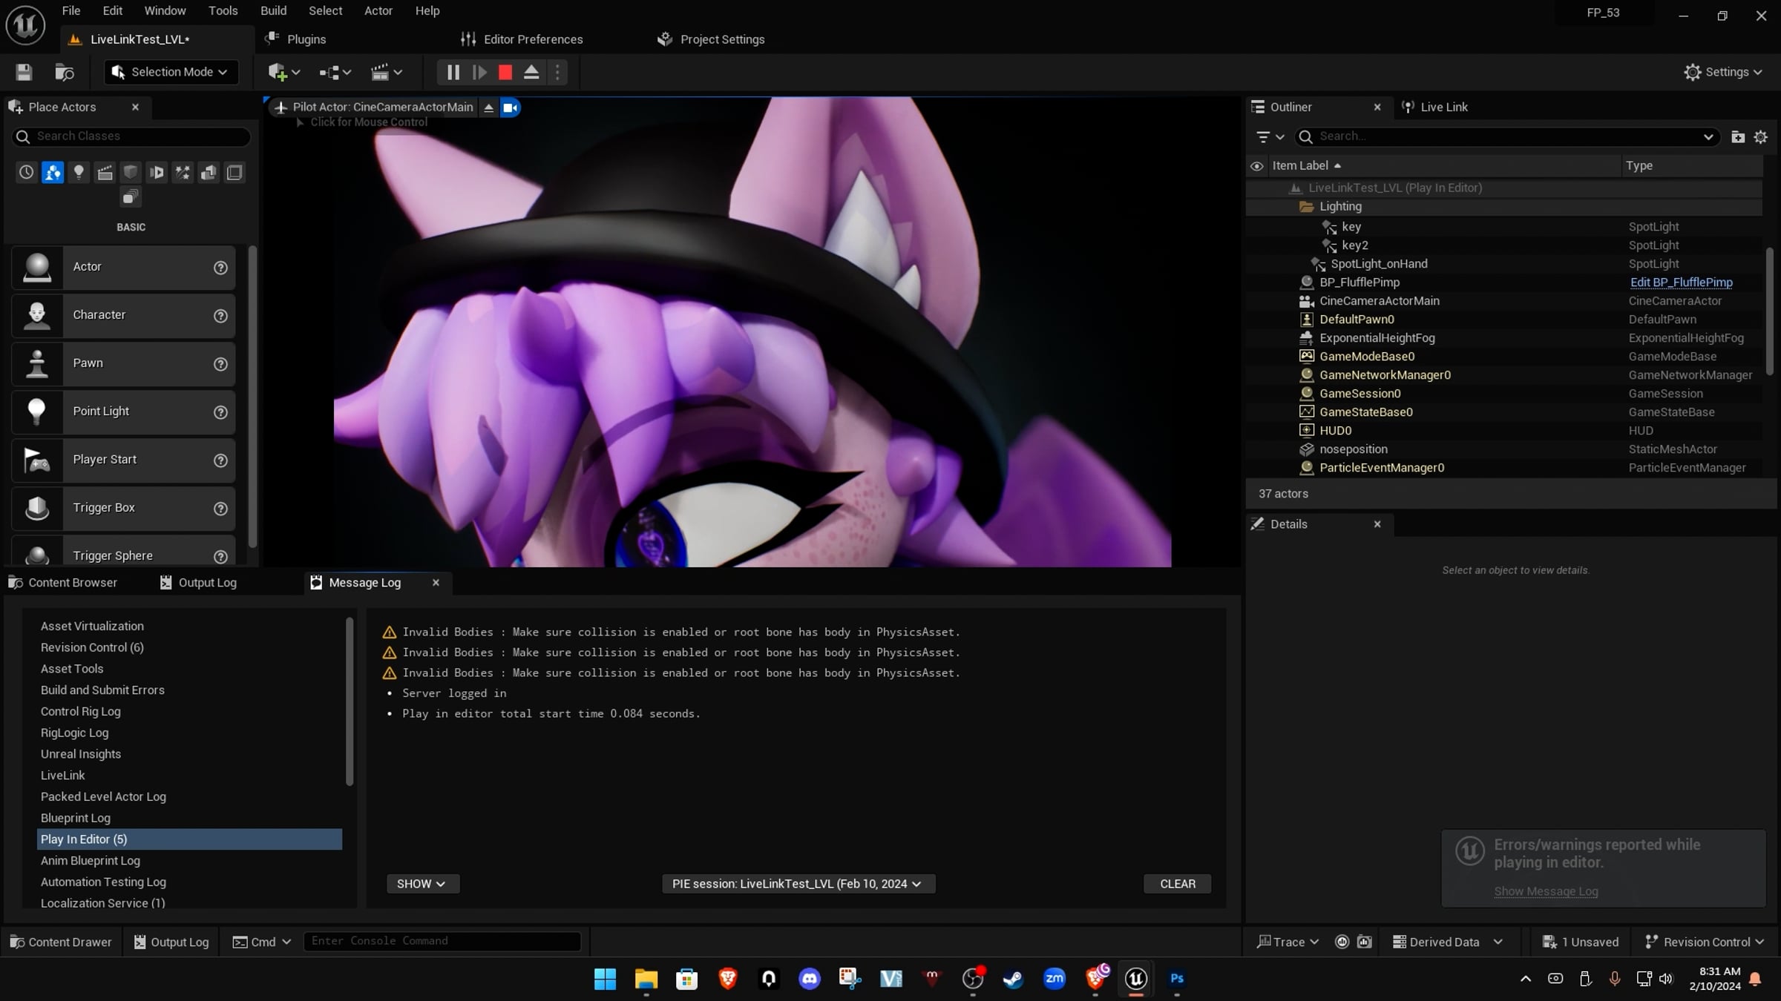Click the Browse content folder-search icon

click(65, 72)
